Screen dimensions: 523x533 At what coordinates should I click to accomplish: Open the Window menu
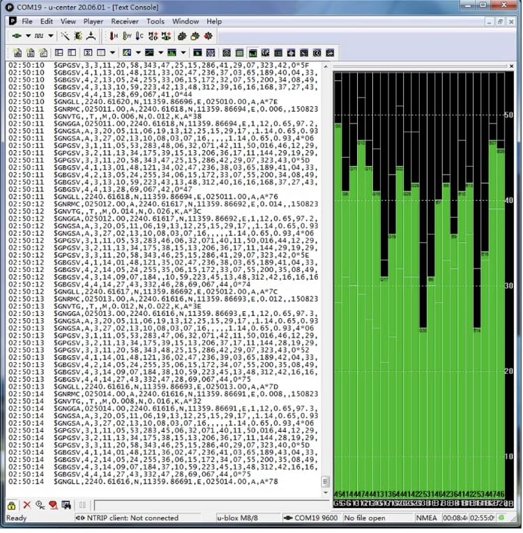[185, 22]
